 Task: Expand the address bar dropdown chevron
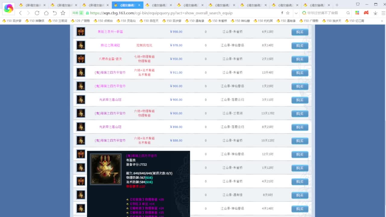point(296,13)
